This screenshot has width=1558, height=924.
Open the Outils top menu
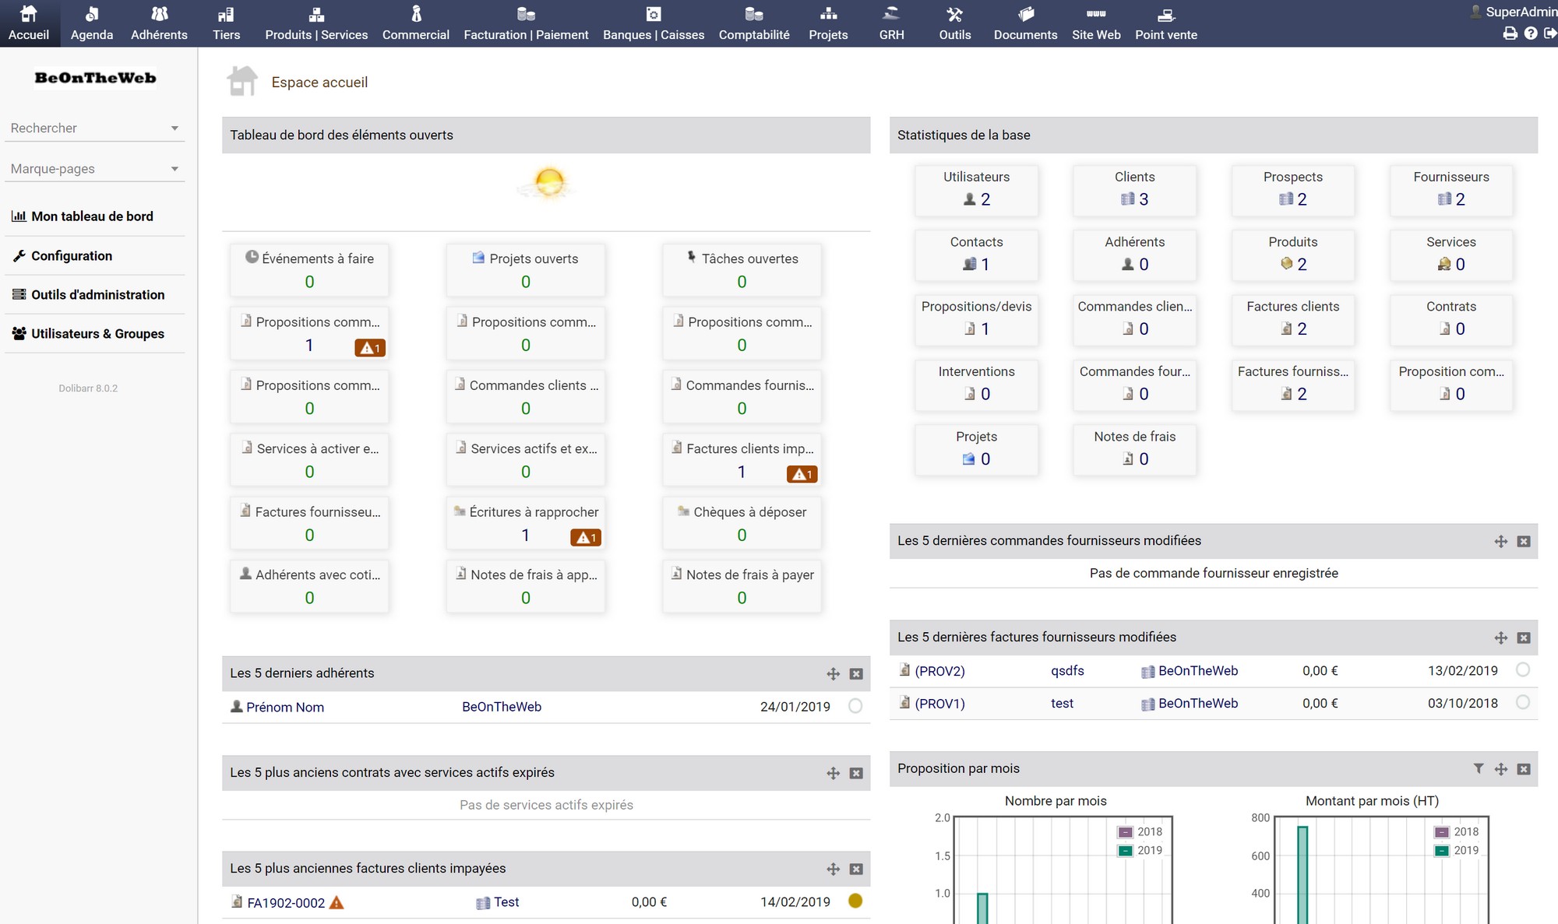pyautogui.click(x=955, y=23)
